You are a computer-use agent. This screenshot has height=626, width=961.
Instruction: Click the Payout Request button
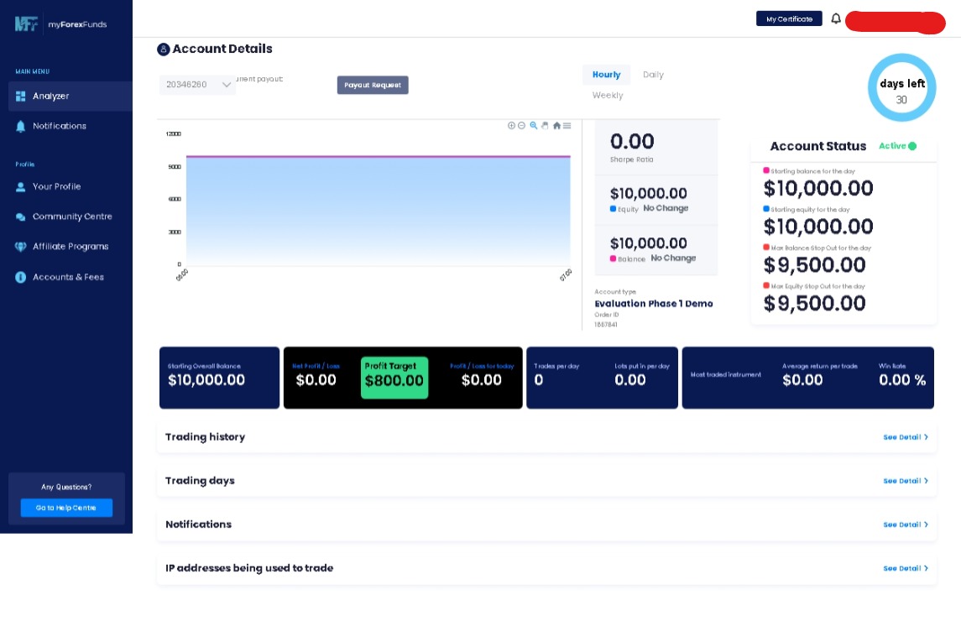click(x=373, y=85)
